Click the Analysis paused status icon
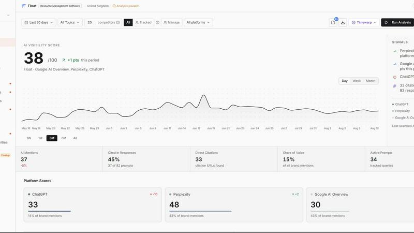The width and height of the screenshot is (414, 233). [114, 6]
